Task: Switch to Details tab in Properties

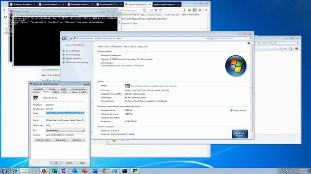Action: click(63, 89)
